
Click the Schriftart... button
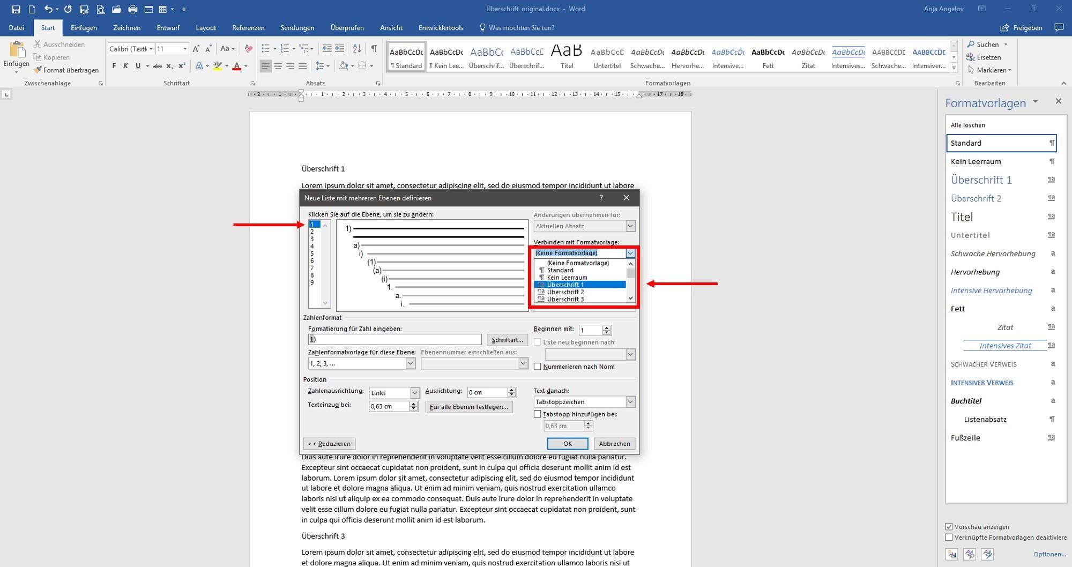tap(507, 340)
